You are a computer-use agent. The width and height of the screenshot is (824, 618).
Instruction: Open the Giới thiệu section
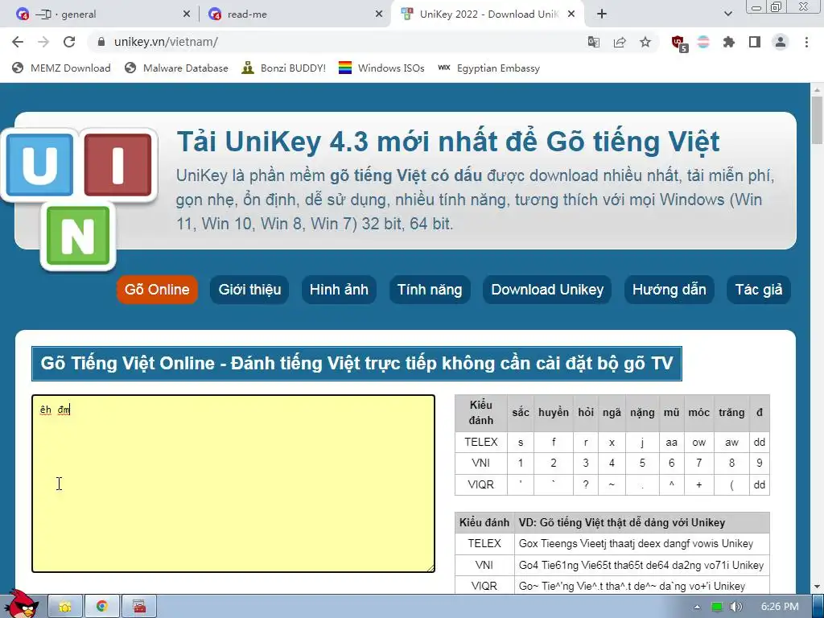point(249,290)
